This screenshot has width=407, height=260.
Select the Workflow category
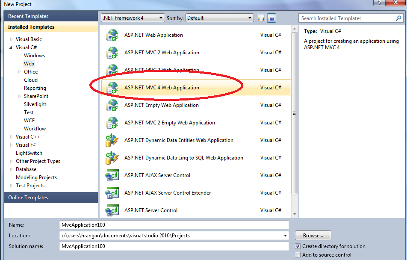[x=35, y=129]
